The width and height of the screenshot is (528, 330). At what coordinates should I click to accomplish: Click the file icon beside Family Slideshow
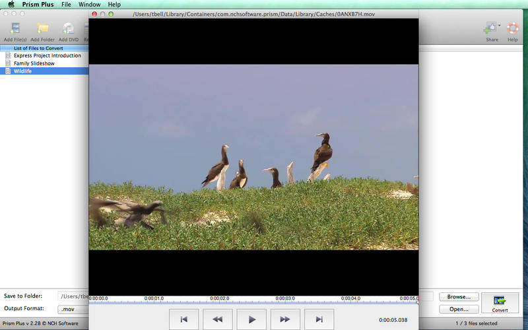[x=8, y=63]
